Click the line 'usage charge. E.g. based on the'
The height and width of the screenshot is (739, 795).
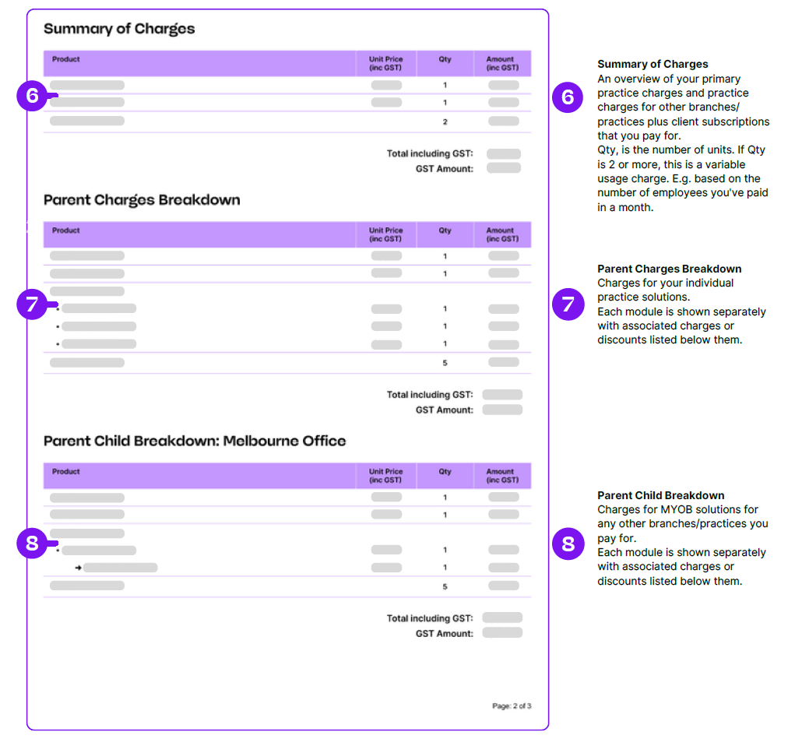tap(678, 179)
